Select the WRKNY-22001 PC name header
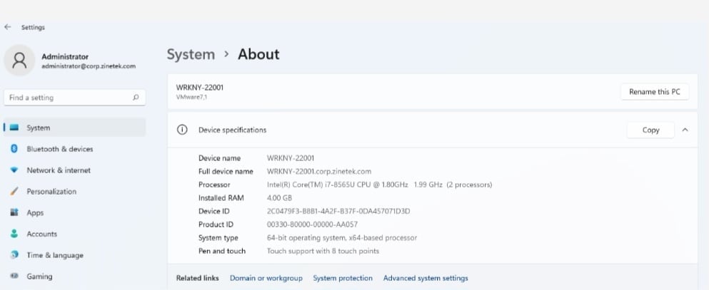 pyautogui.click(x=199, y=88)
